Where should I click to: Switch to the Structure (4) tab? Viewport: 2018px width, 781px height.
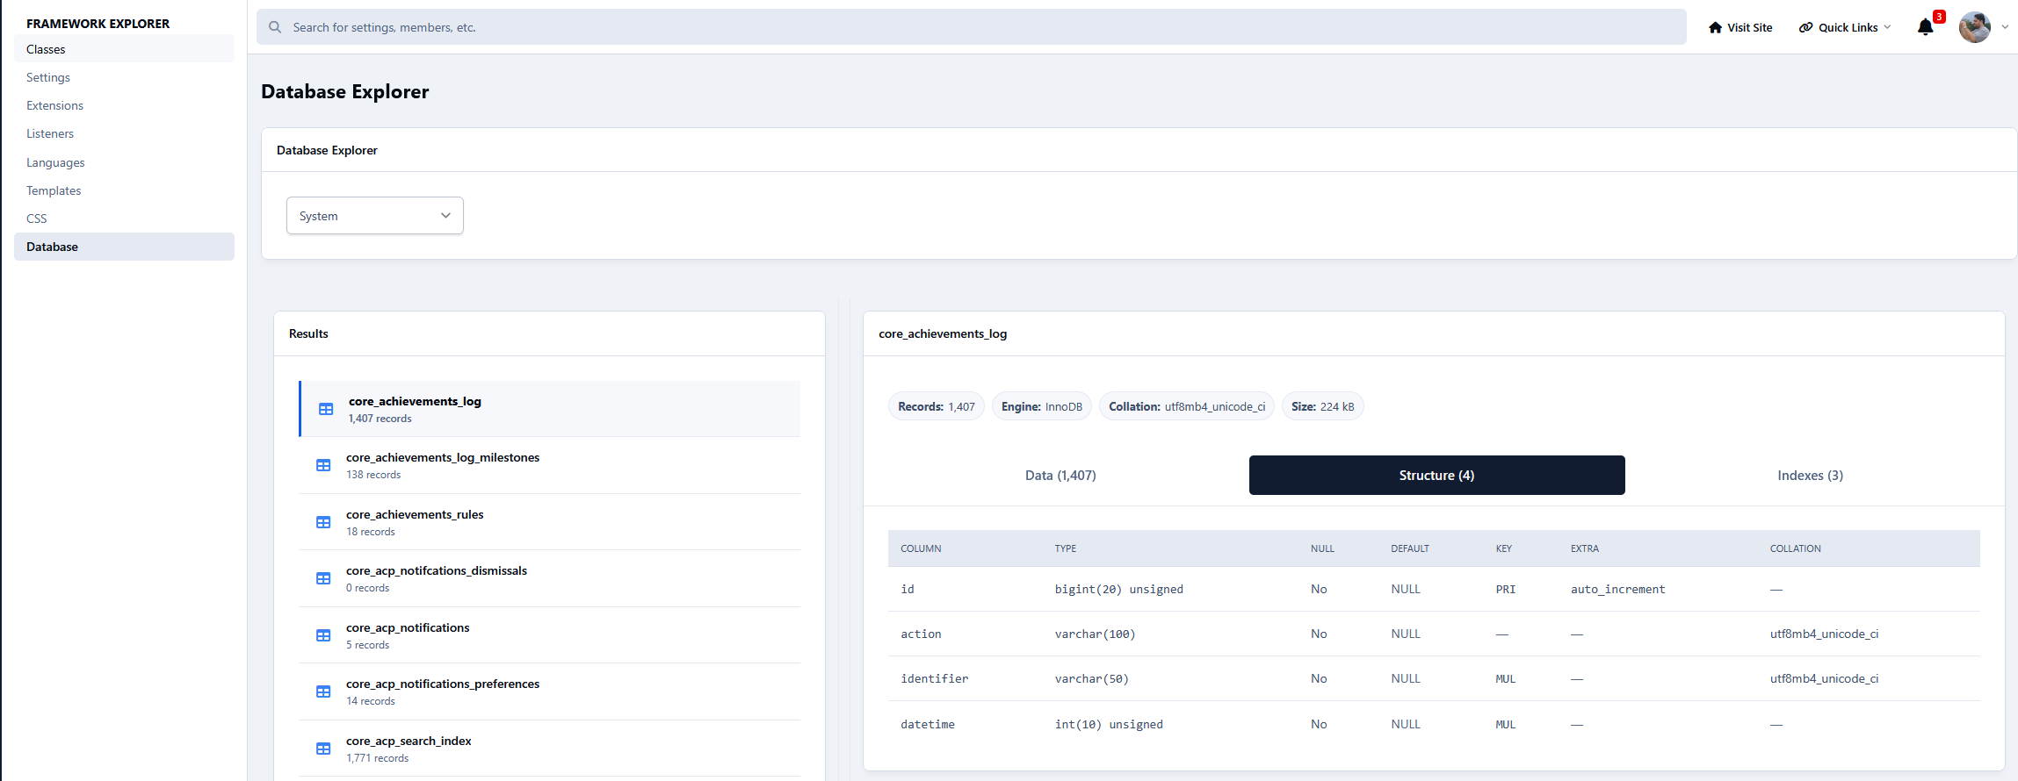coord(1436,475)
